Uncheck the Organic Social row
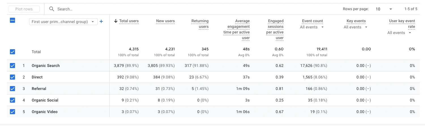425x126 pixels. pyautogui.click(x=12, y=100)
